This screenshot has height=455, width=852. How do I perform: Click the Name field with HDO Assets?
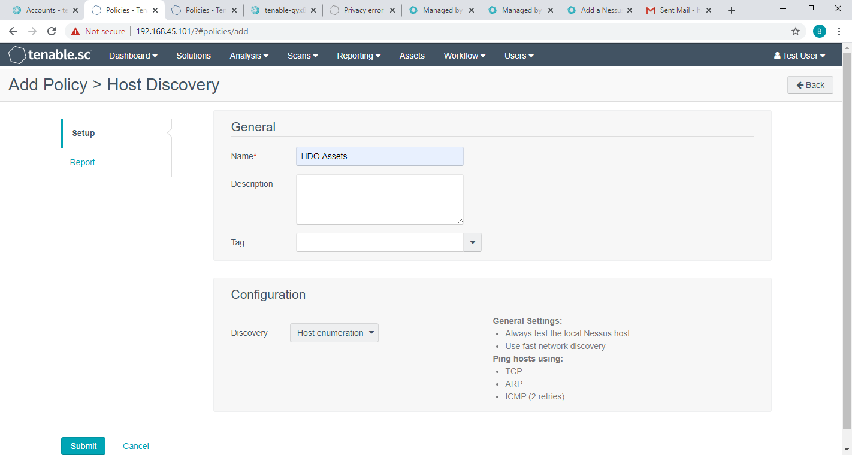pos(380,156)
